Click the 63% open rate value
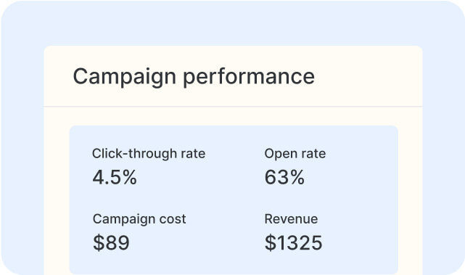This screenshot has height=275, width=465. coord(284,177)
